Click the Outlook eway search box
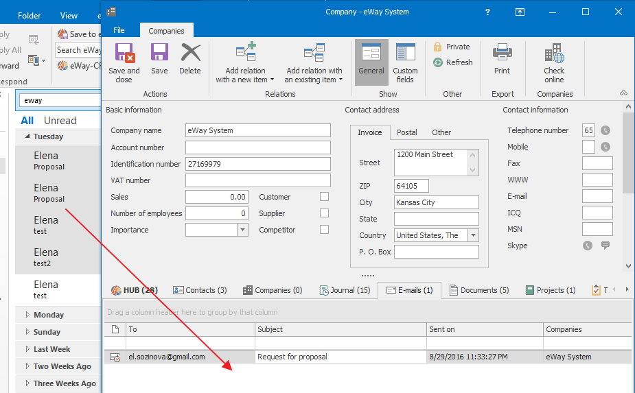The height and width of the screenshot is (393, 635). (58, 100)
